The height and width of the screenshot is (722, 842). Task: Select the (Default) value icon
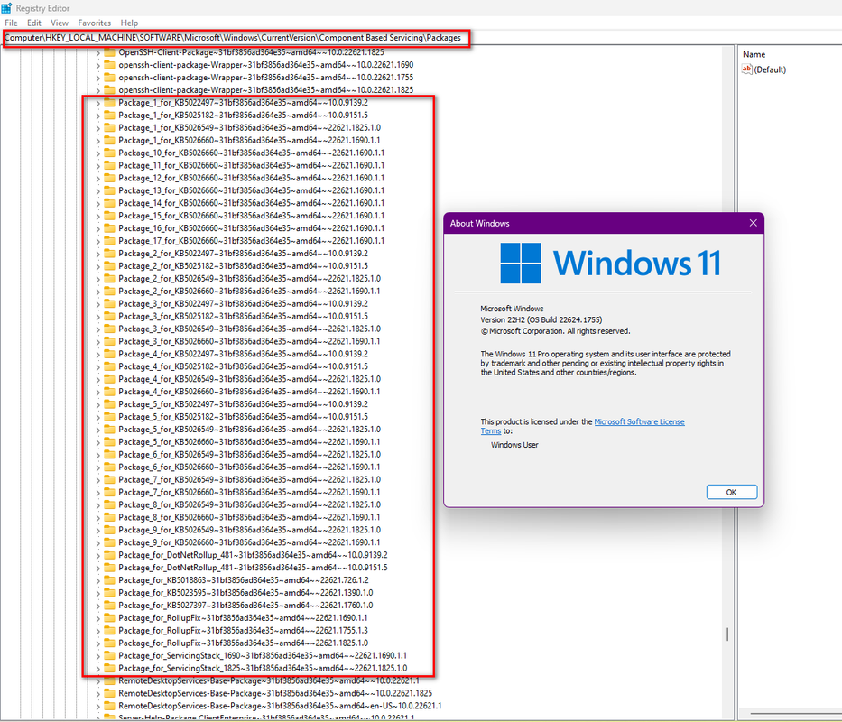click(747, 69)
